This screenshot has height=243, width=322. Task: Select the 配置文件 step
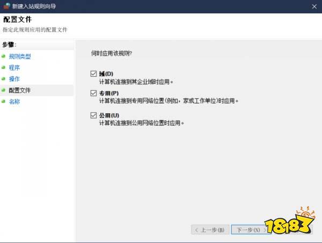click(x=19, y=90)
